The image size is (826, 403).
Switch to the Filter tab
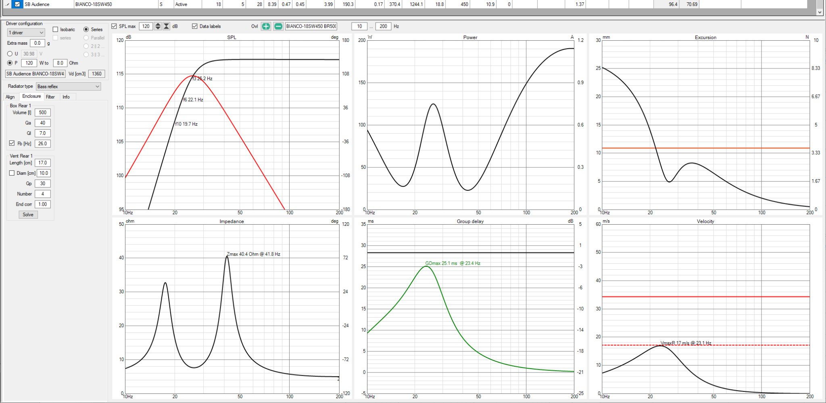tap(50, 97)
